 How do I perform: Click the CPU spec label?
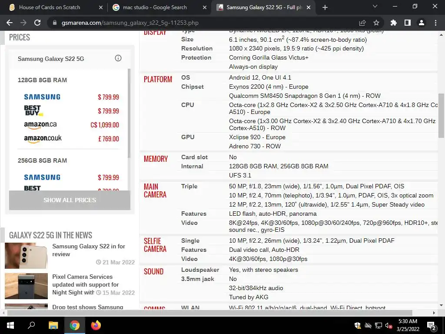coord(188,105)
